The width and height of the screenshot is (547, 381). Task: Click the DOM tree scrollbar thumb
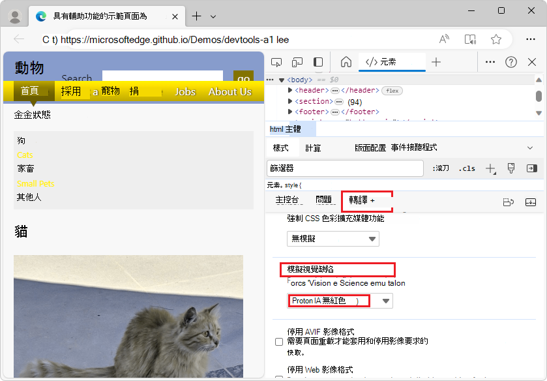(539, 96)
